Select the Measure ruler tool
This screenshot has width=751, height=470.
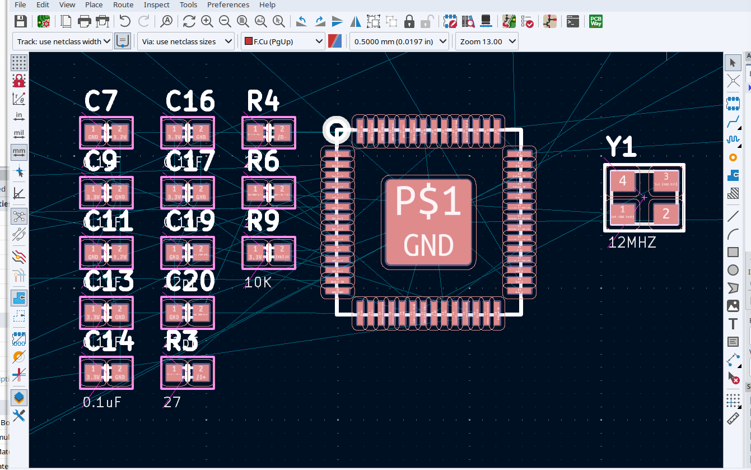point(733,418)
